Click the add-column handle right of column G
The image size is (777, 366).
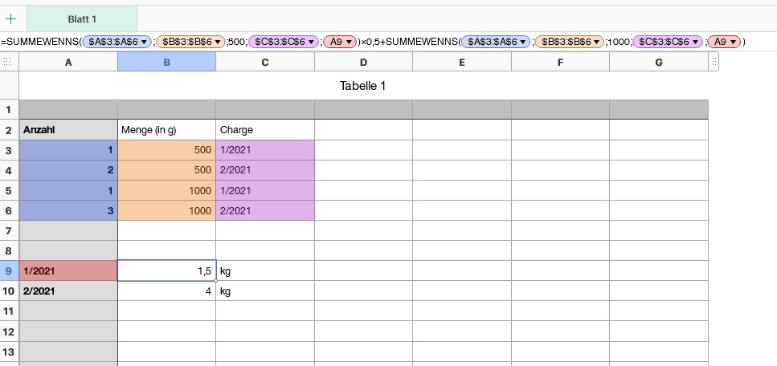tap(714, 62)
